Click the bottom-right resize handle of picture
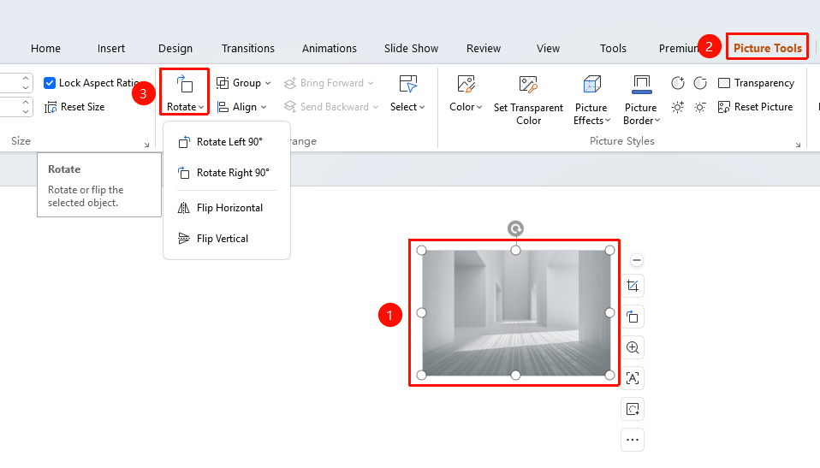Image resolution: width=820 pixels, height=468 pixels. [x=609, y=375]
